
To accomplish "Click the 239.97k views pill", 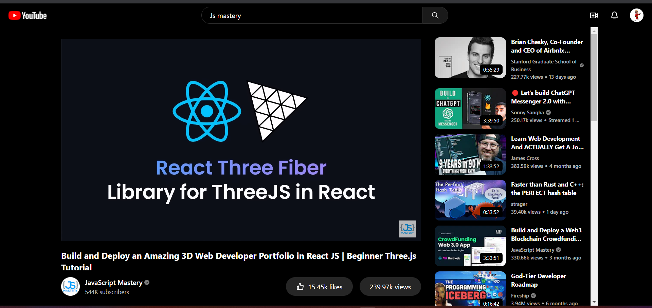I will pyautogui.click(x=390, y=287).
